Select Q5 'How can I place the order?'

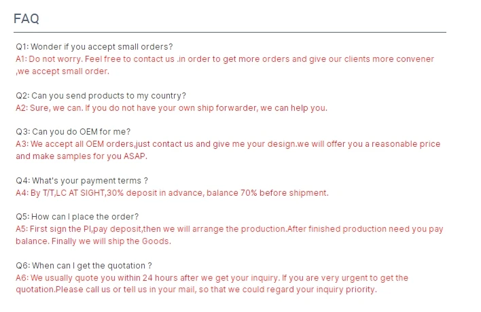pyautogui.click(x=77, y=217)
